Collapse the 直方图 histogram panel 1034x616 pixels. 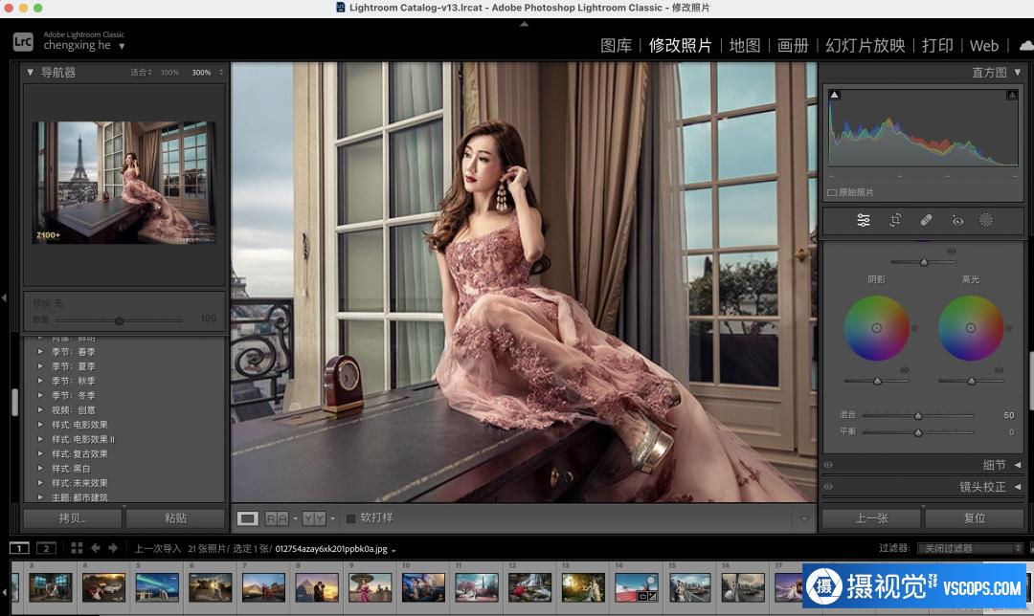[x=1018, y=73]
